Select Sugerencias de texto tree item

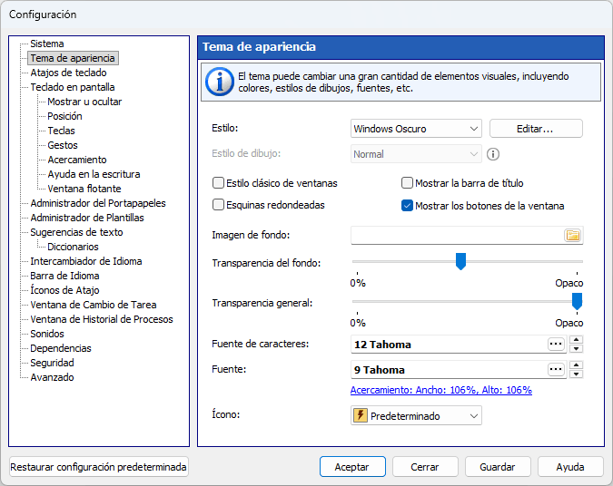pos(76,232)
